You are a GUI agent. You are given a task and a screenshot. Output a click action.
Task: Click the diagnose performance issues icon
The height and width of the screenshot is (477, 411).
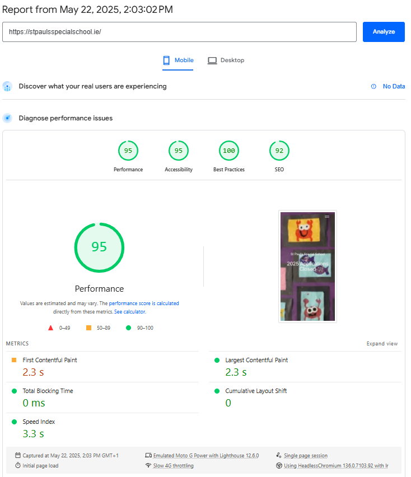tap(7, 118)
